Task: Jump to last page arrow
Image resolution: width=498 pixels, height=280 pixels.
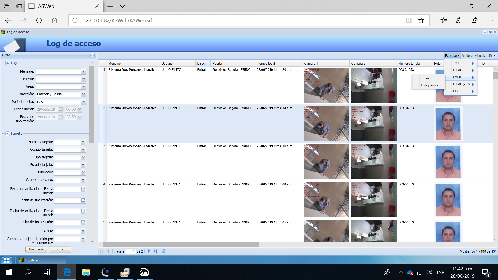Action: pos(155,251)
